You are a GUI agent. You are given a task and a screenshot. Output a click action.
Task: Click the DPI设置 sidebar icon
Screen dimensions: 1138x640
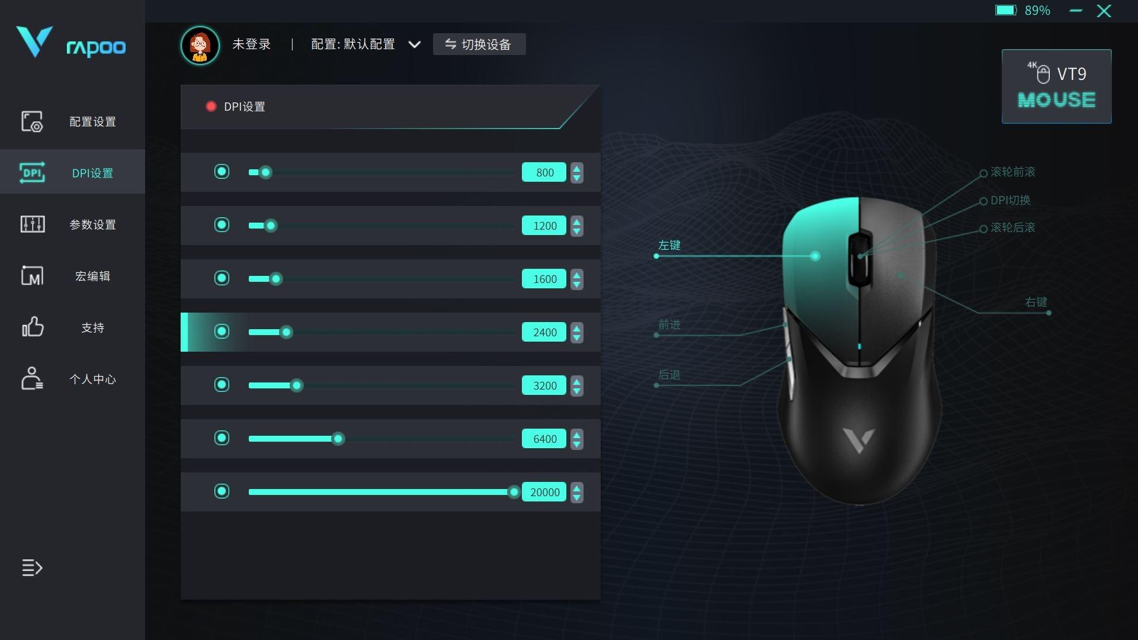click(32, 173)
